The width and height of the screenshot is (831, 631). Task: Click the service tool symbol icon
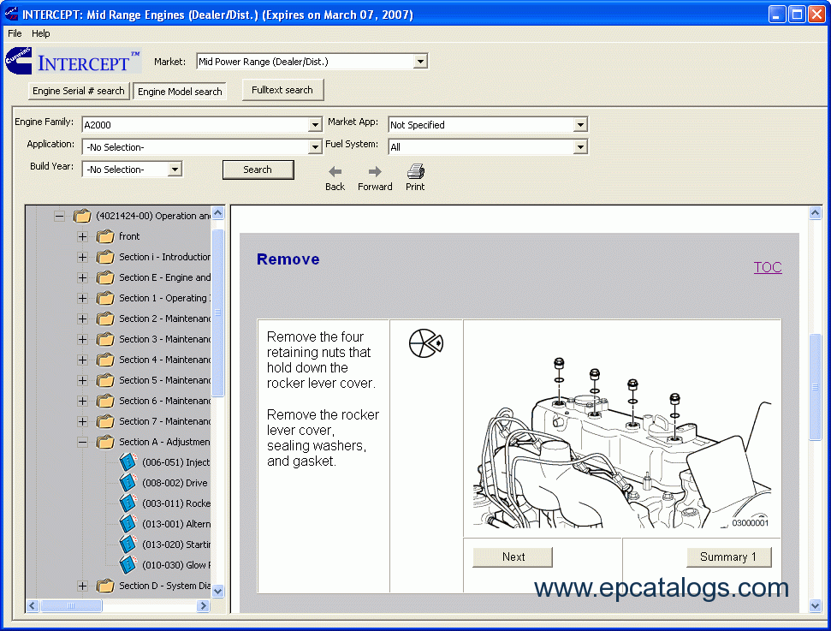425,343
